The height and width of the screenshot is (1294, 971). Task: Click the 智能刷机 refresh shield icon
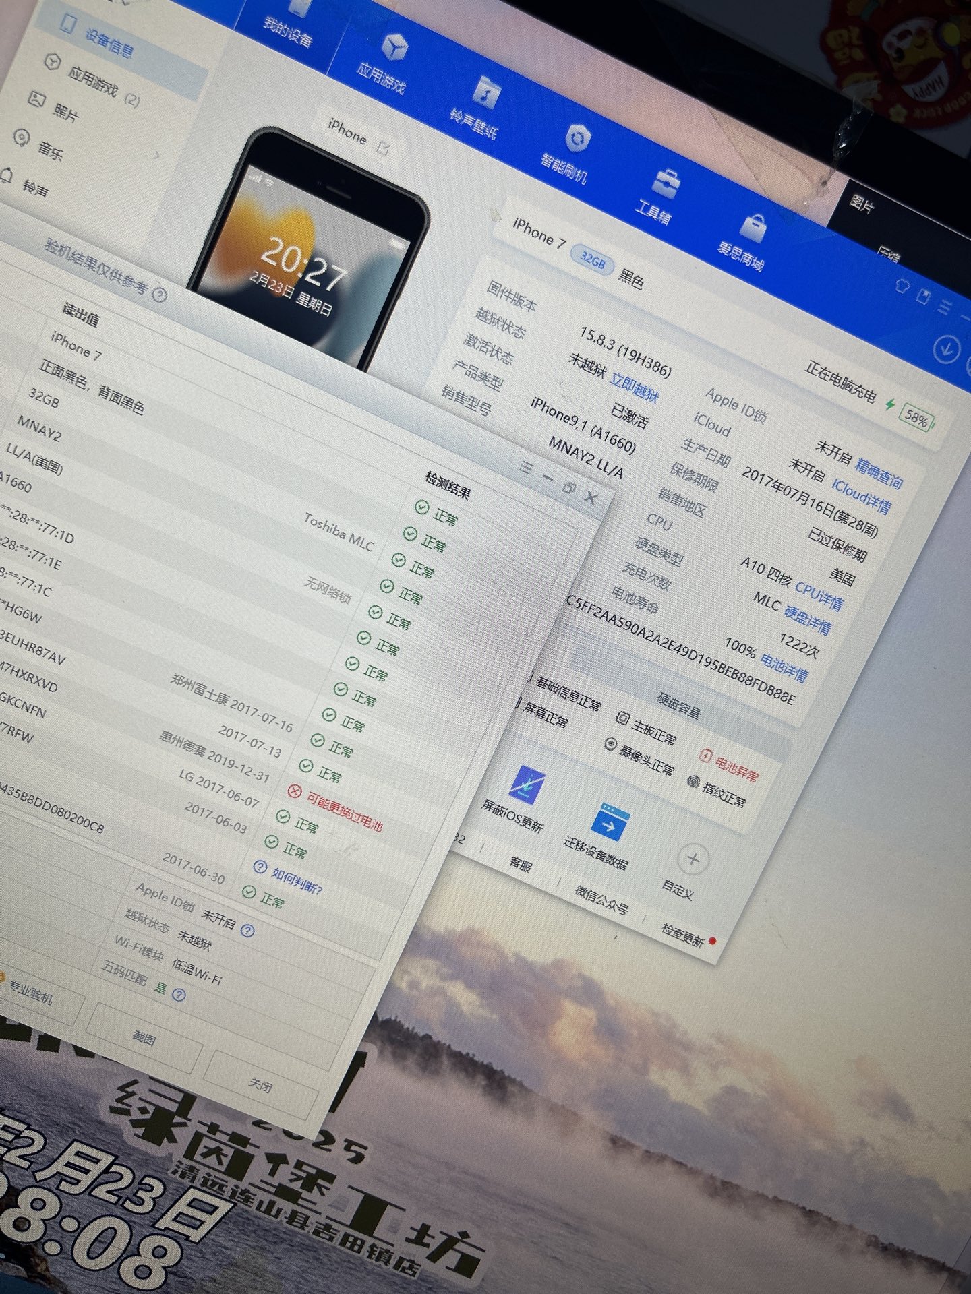pyautogui.click(x=578, y=137)
